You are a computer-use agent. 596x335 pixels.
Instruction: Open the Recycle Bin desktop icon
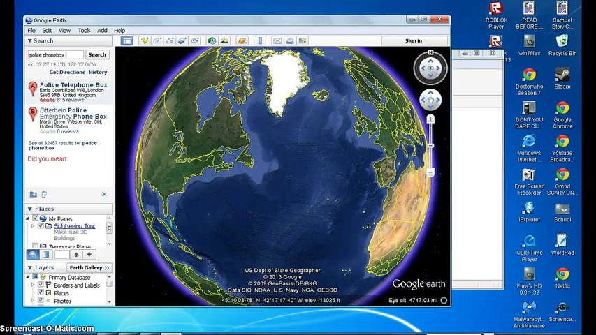(562, 45)
